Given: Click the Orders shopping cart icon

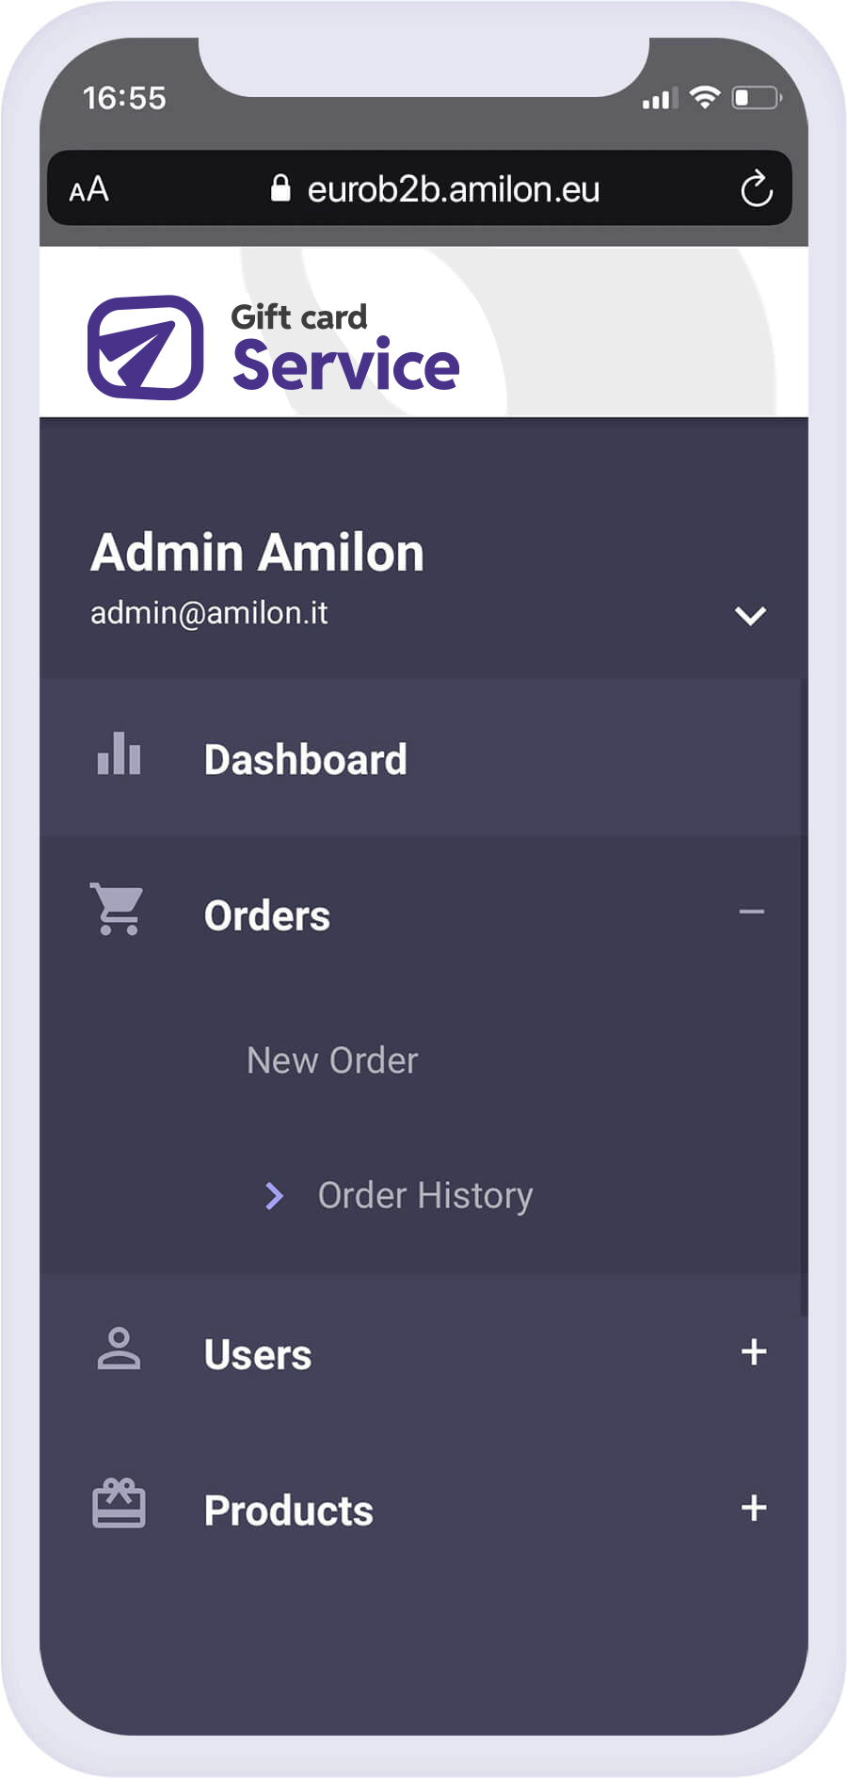Looking at the screenshot, I should coord(117,910).
